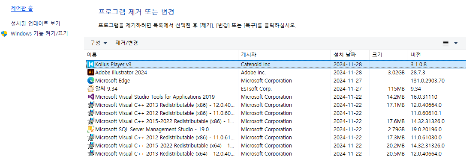Sort by the 게시자 column header
Image resolution: width=466 pixels, height=156 pixels.
click(x=284, y=55)
